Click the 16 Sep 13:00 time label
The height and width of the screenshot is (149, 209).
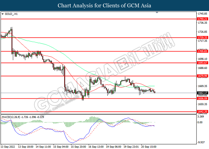(96, 147)
